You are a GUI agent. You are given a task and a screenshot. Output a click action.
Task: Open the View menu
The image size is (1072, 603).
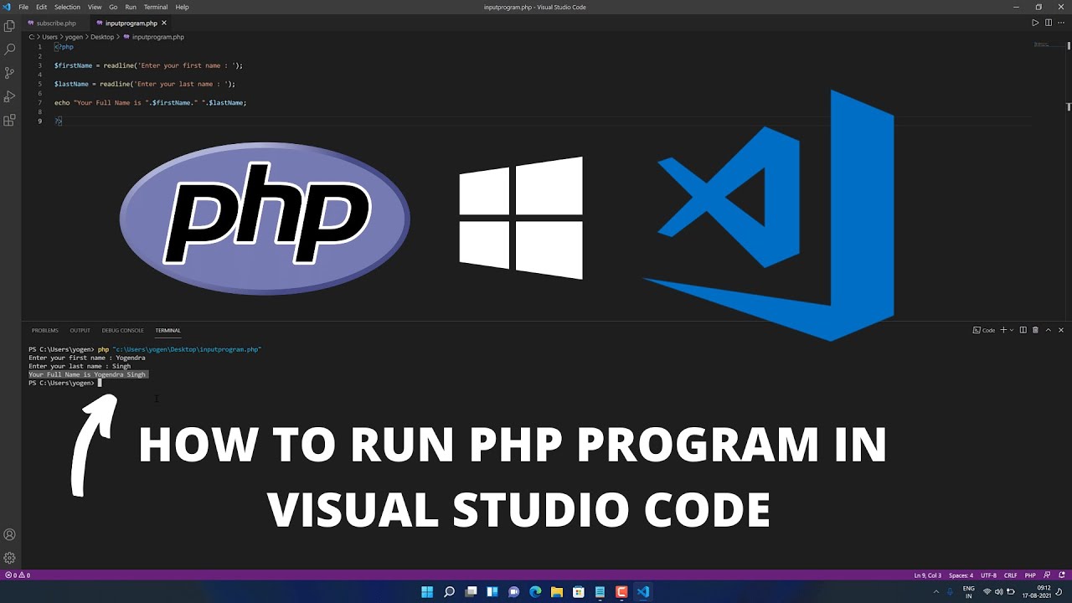point(95,7)
